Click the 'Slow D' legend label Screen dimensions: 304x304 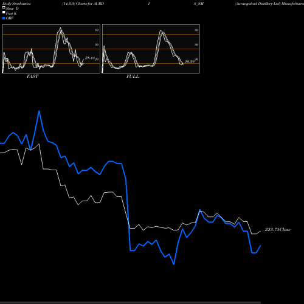click(12, 9)
